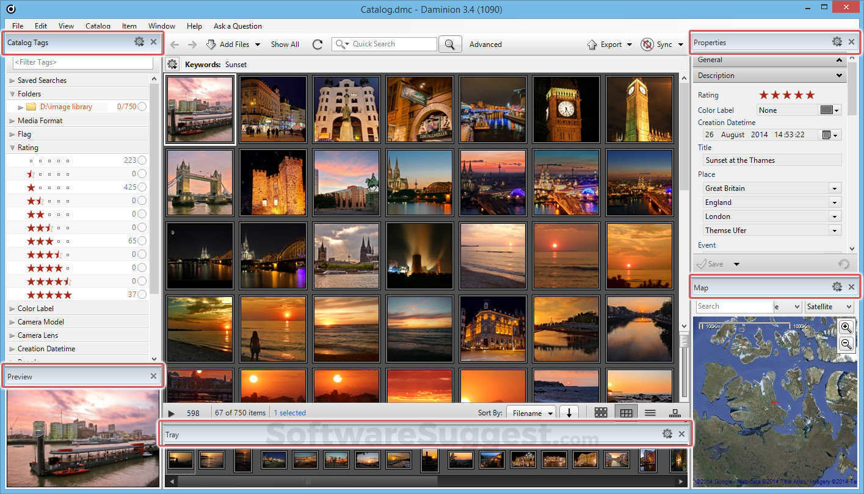The width and height of the screenshot is (864, 494).
Task: Expand the Camera Model tag group
Action: point(12,322)
